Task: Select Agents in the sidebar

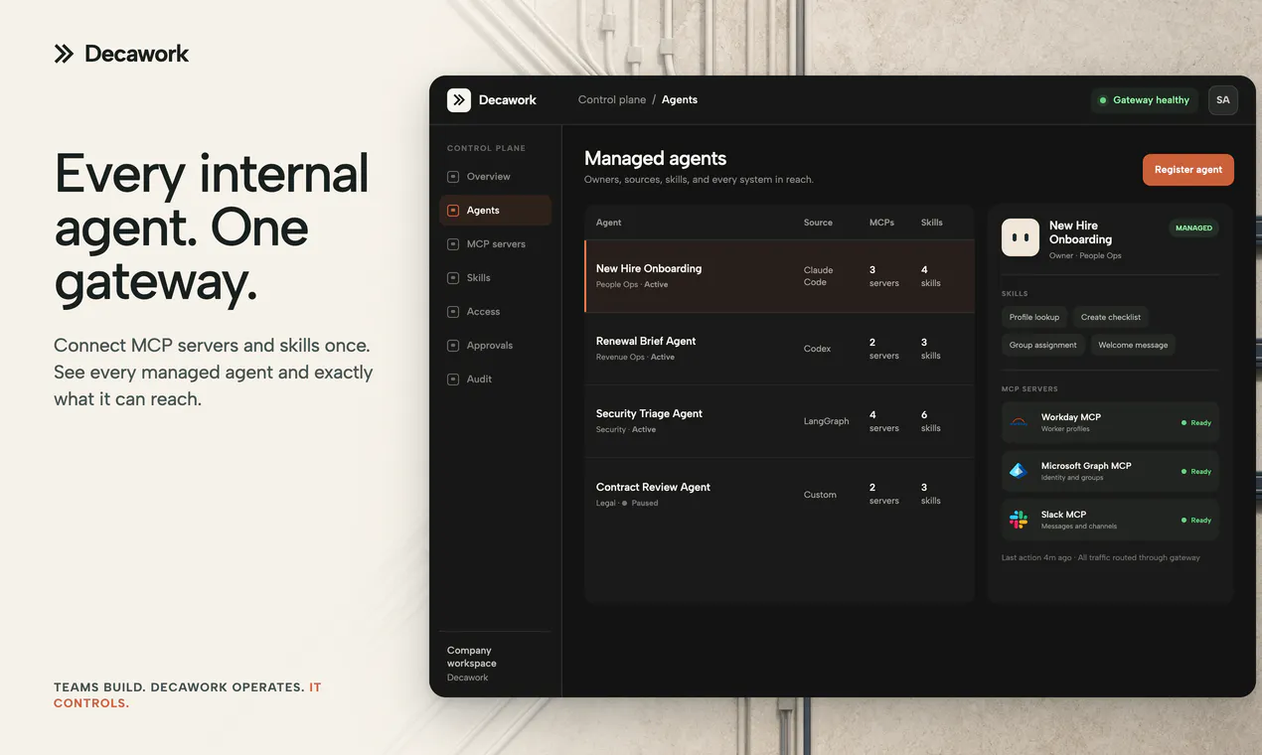Action: pos(495,211)
